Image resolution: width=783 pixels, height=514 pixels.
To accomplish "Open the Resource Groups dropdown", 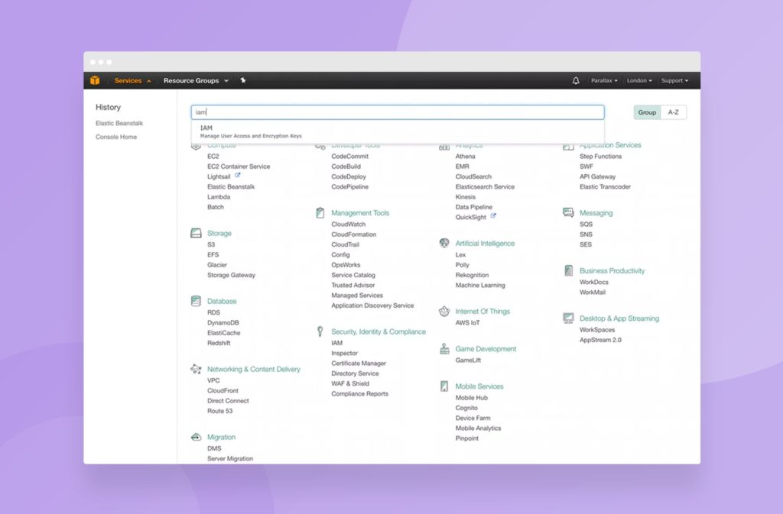I will pos(196,80).
